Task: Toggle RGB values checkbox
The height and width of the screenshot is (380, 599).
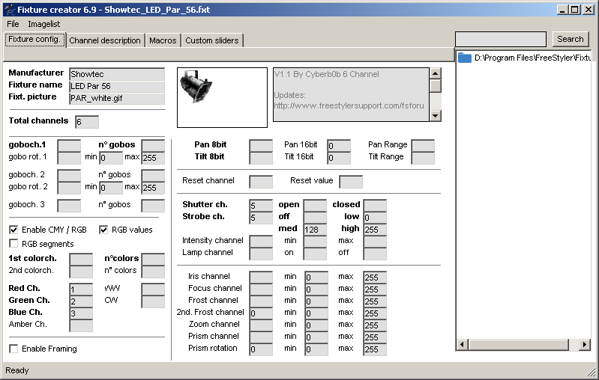Action: tap(103, 230)
